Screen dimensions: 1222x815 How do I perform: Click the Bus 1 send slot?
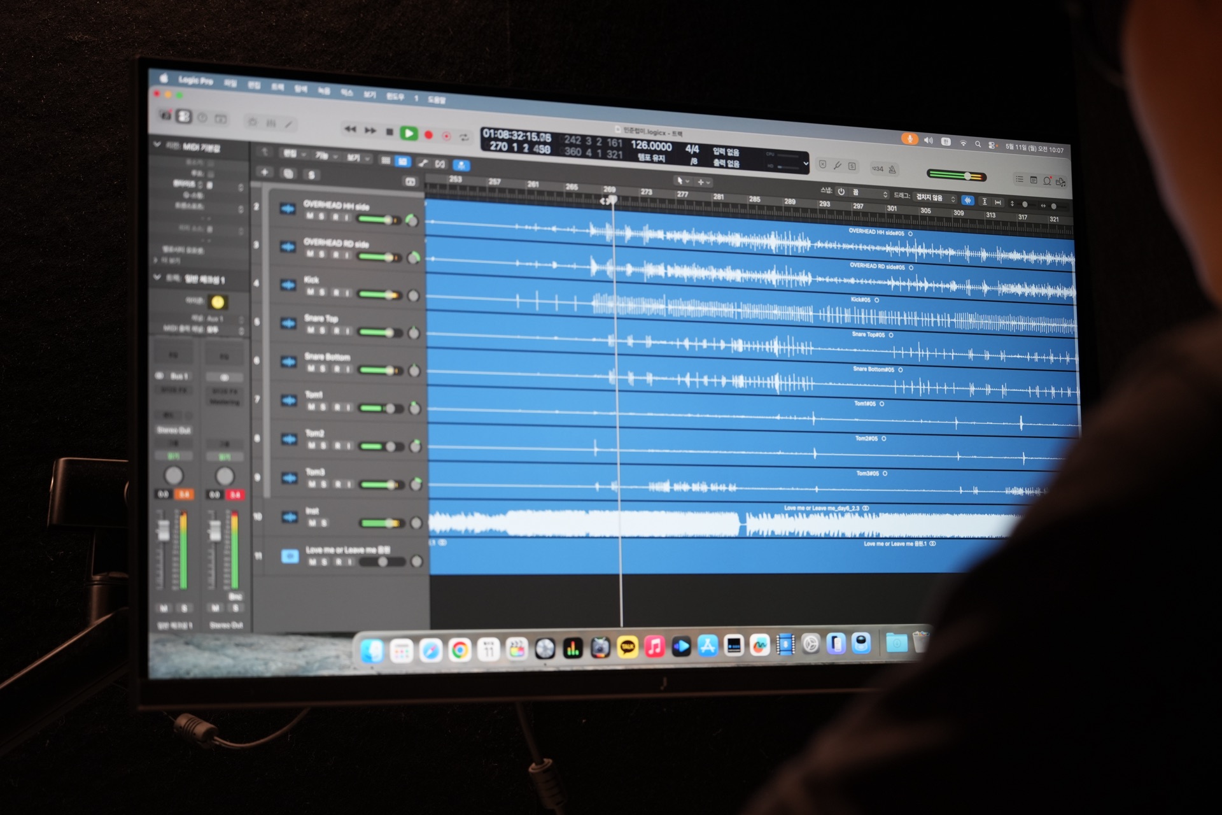[x=174, y=376]
